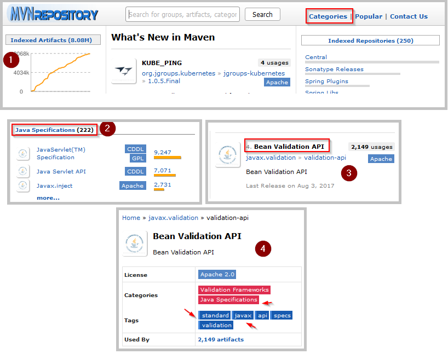This screenshot has width=448, height=354.
Task: Open the Javax.inject link
Action: tap(55, 186)
